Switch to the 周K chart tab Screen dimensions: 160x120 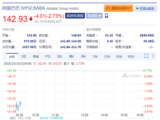coord(72,57)
